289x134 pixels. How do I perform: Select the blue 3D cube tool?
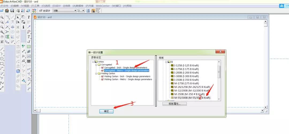(18, 71)
